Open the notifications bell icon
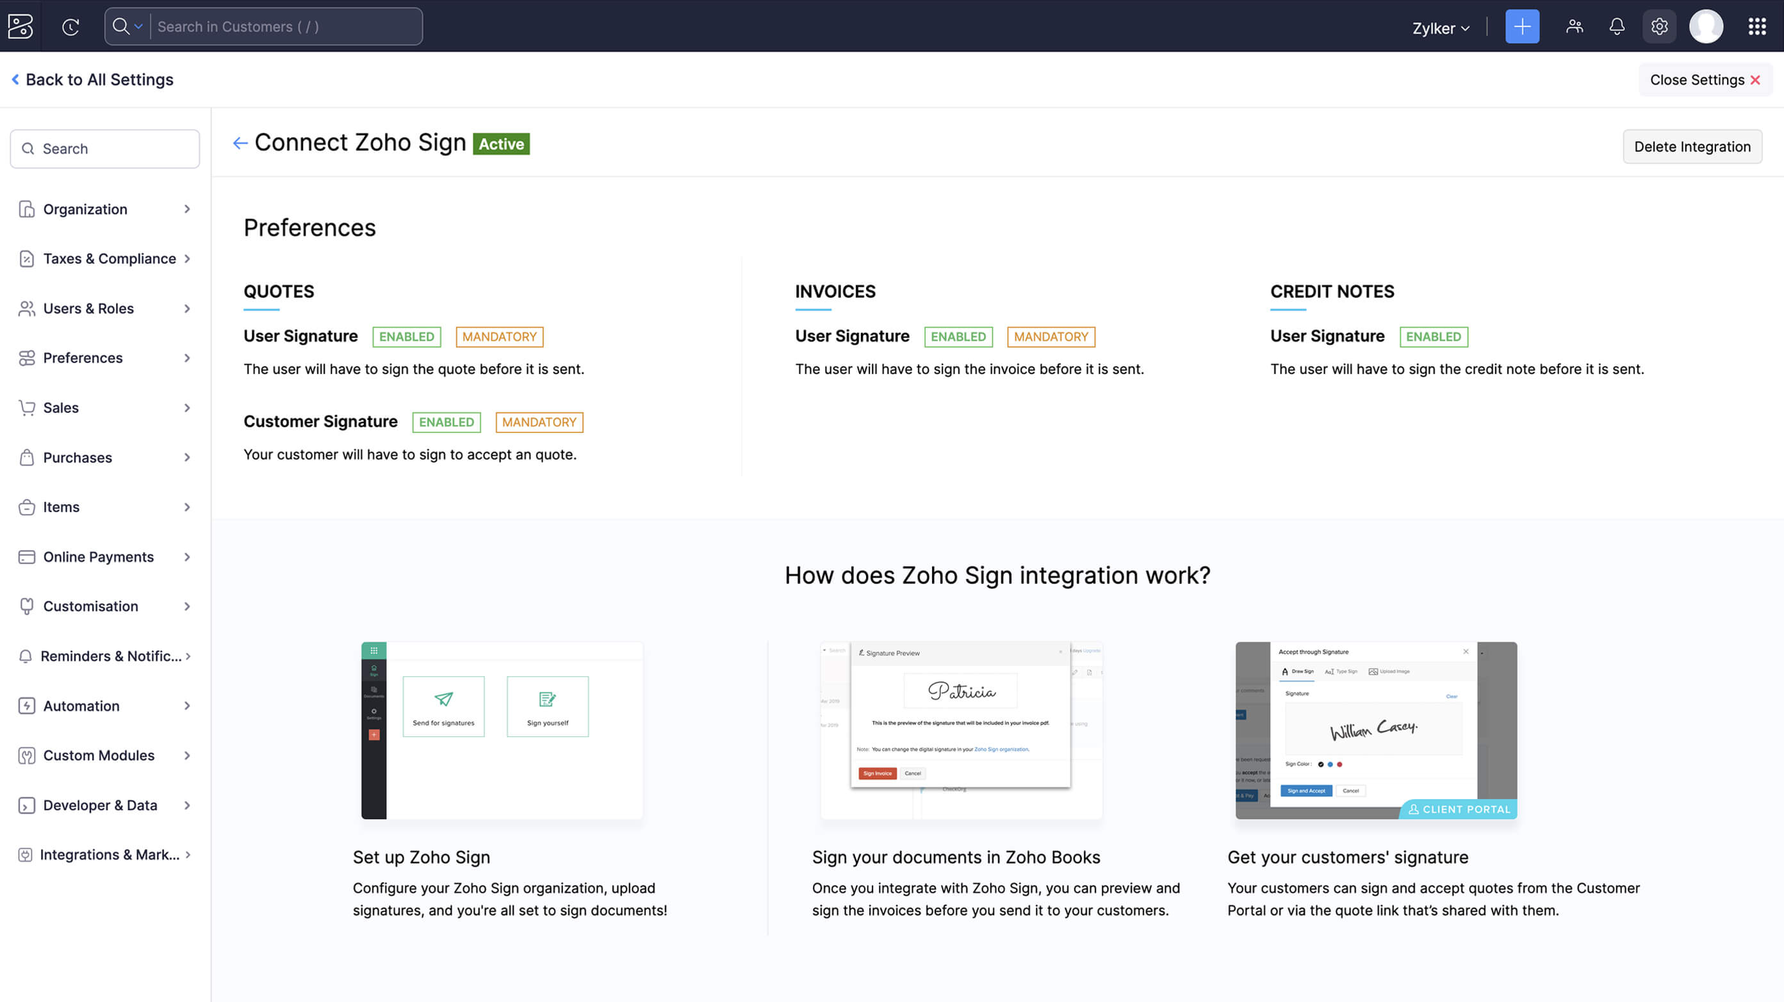This screenshot has width=1784, height=1002. pyautogui.click(x=1616, y=26)
